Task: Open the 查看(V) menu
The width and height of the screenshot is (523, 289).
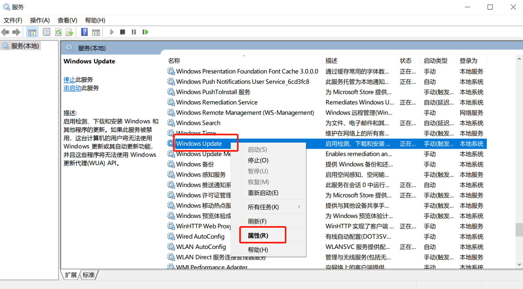Action: (x=67, y=20)
